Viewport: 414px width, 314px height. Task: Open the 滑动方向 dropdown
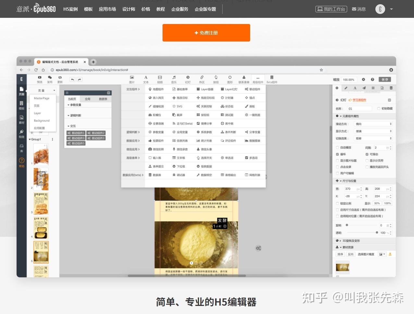pyautogui.click(x=373, y=124)
